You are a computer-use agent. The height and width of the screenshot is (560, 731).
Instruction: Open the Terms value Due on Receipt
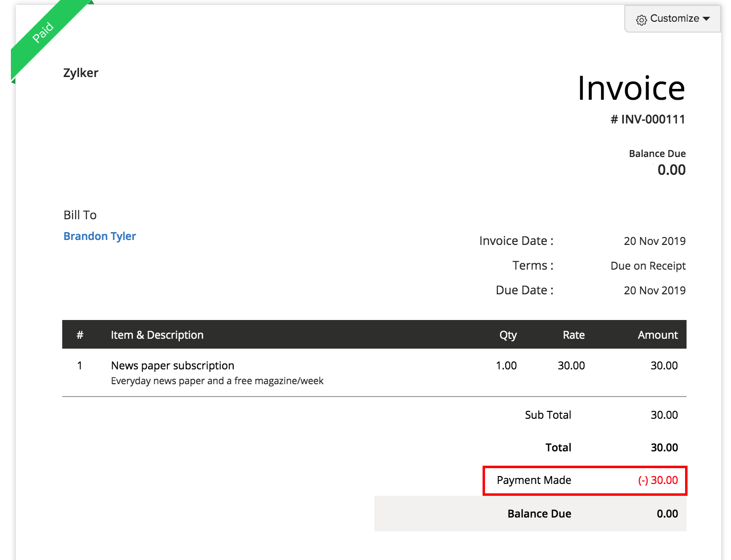pyautogui.click(x=648, y=266)
